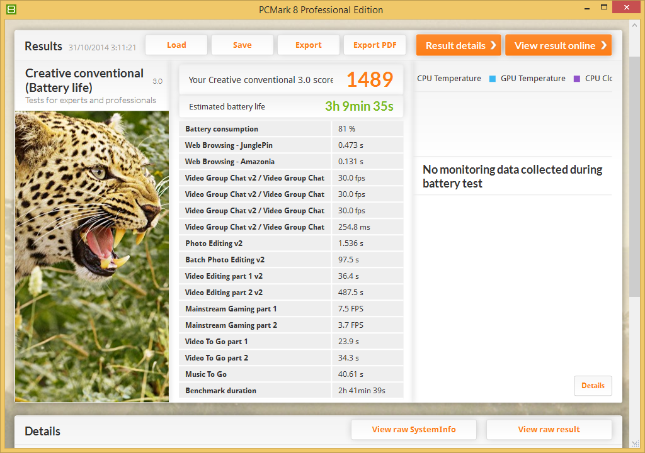Open Details in the monitoring panel

(592, 386)
